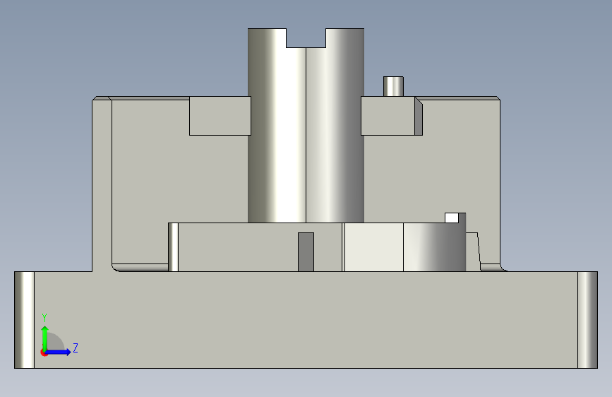Pick the small white square notch on the model

coord(452,218)
